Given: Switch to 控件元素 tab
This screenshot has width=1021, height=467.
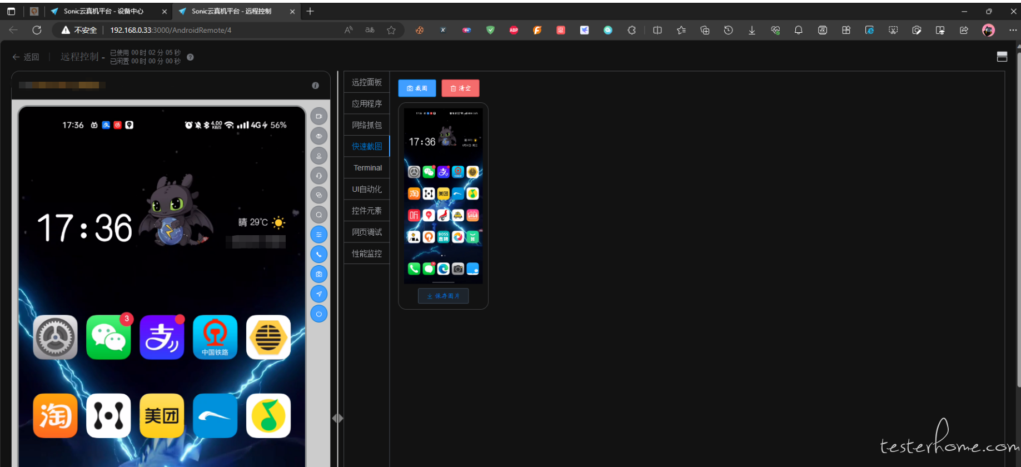Looking at the screenshot, I should (367, 211).
